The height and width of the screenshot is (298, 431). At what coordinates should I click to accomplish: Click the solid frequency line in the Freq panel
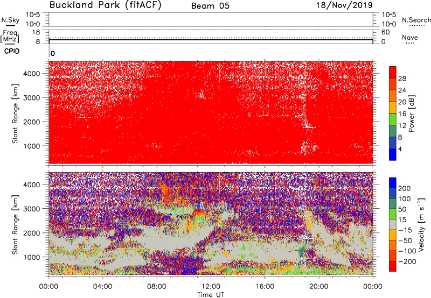(211, 40)
